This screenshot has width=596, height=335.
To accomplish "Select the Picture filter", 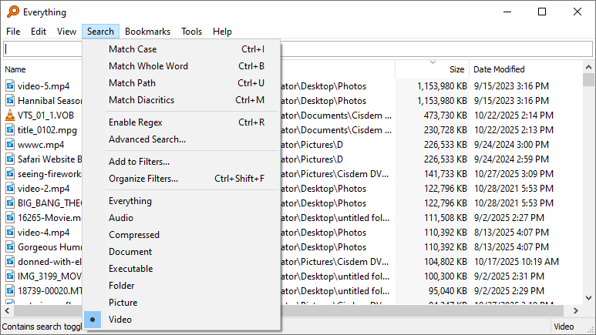I will click(x=182, y=303).
